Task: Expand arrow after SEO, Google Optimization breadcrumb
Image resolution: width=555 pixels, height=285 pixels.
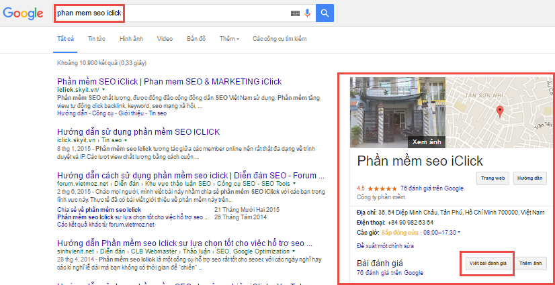Action: click(294, 251)
